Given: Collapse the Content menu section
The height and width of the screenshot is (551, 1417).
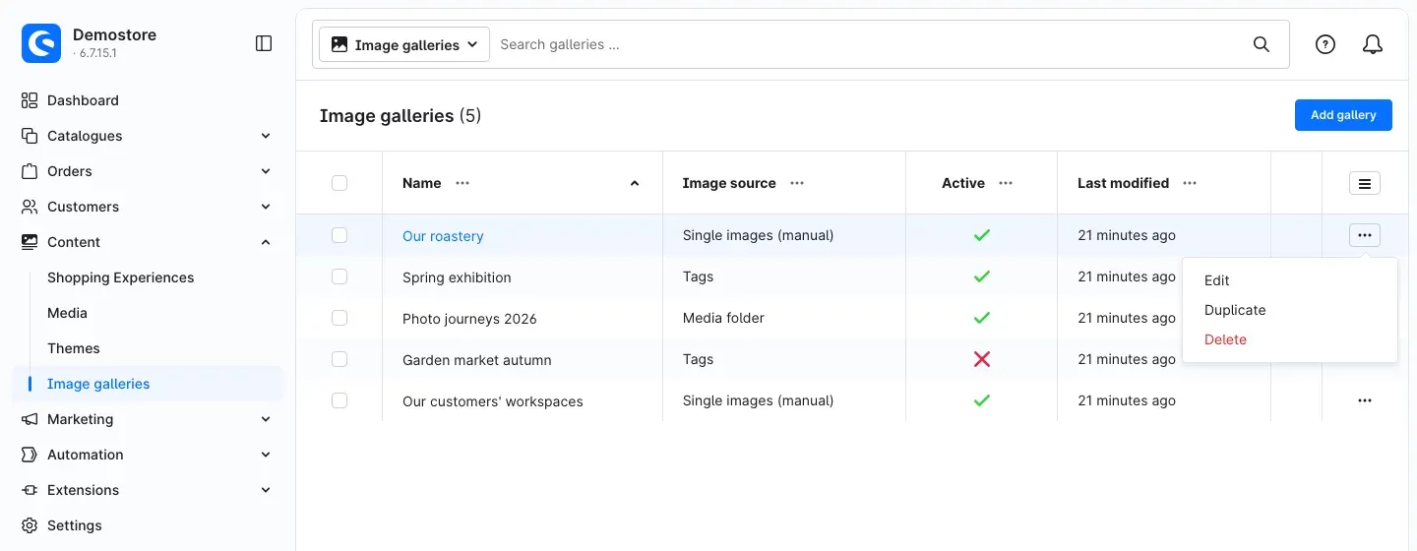Looking at the screenshot, I should click(147, 242).
